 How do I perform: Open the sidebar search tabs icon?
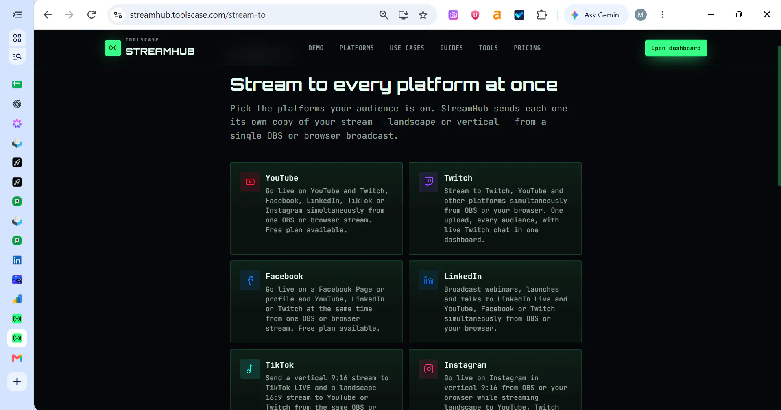(17, 57)
